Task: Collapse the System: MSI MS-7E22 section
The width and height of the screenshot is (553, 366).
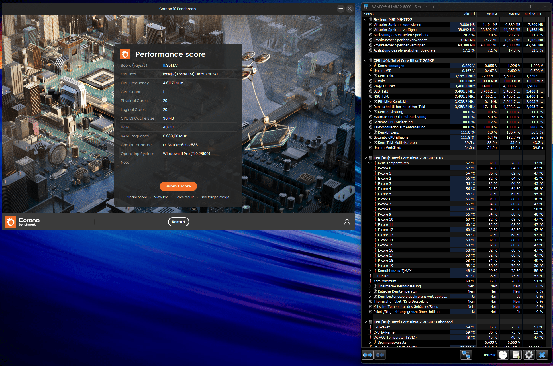Action: (365, 19)
